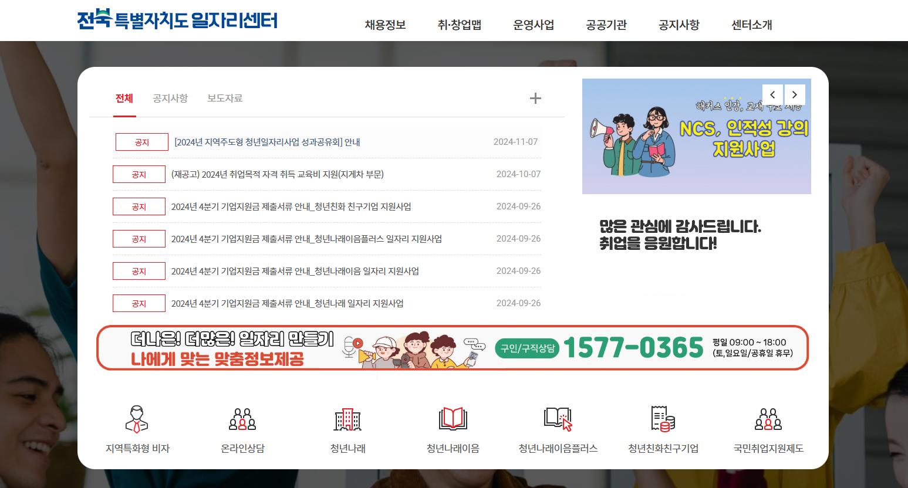
Task: Show previous banner using left arrow
Action: pyautogui.click(x=772, y=94)
